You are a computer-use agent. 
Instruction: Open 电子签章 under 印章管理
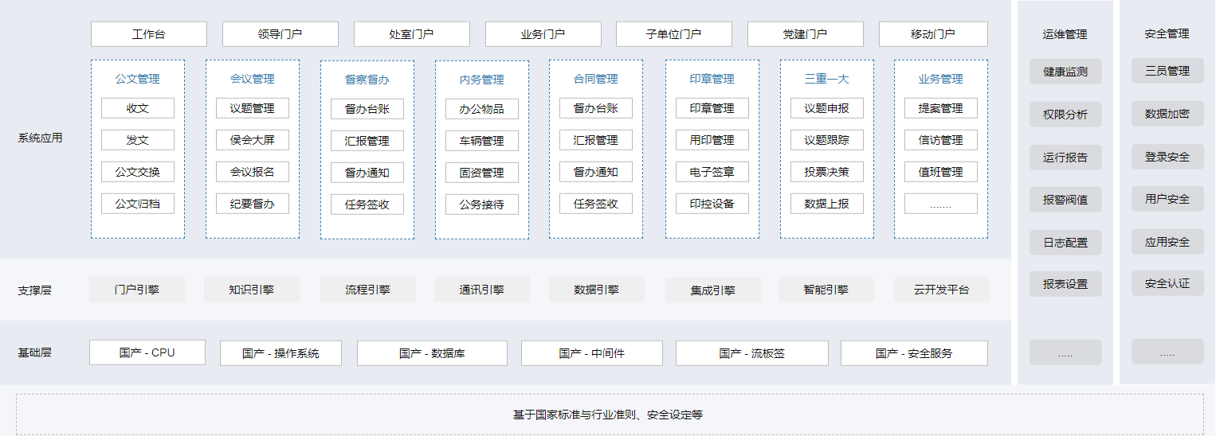click(x=712, y=172)
